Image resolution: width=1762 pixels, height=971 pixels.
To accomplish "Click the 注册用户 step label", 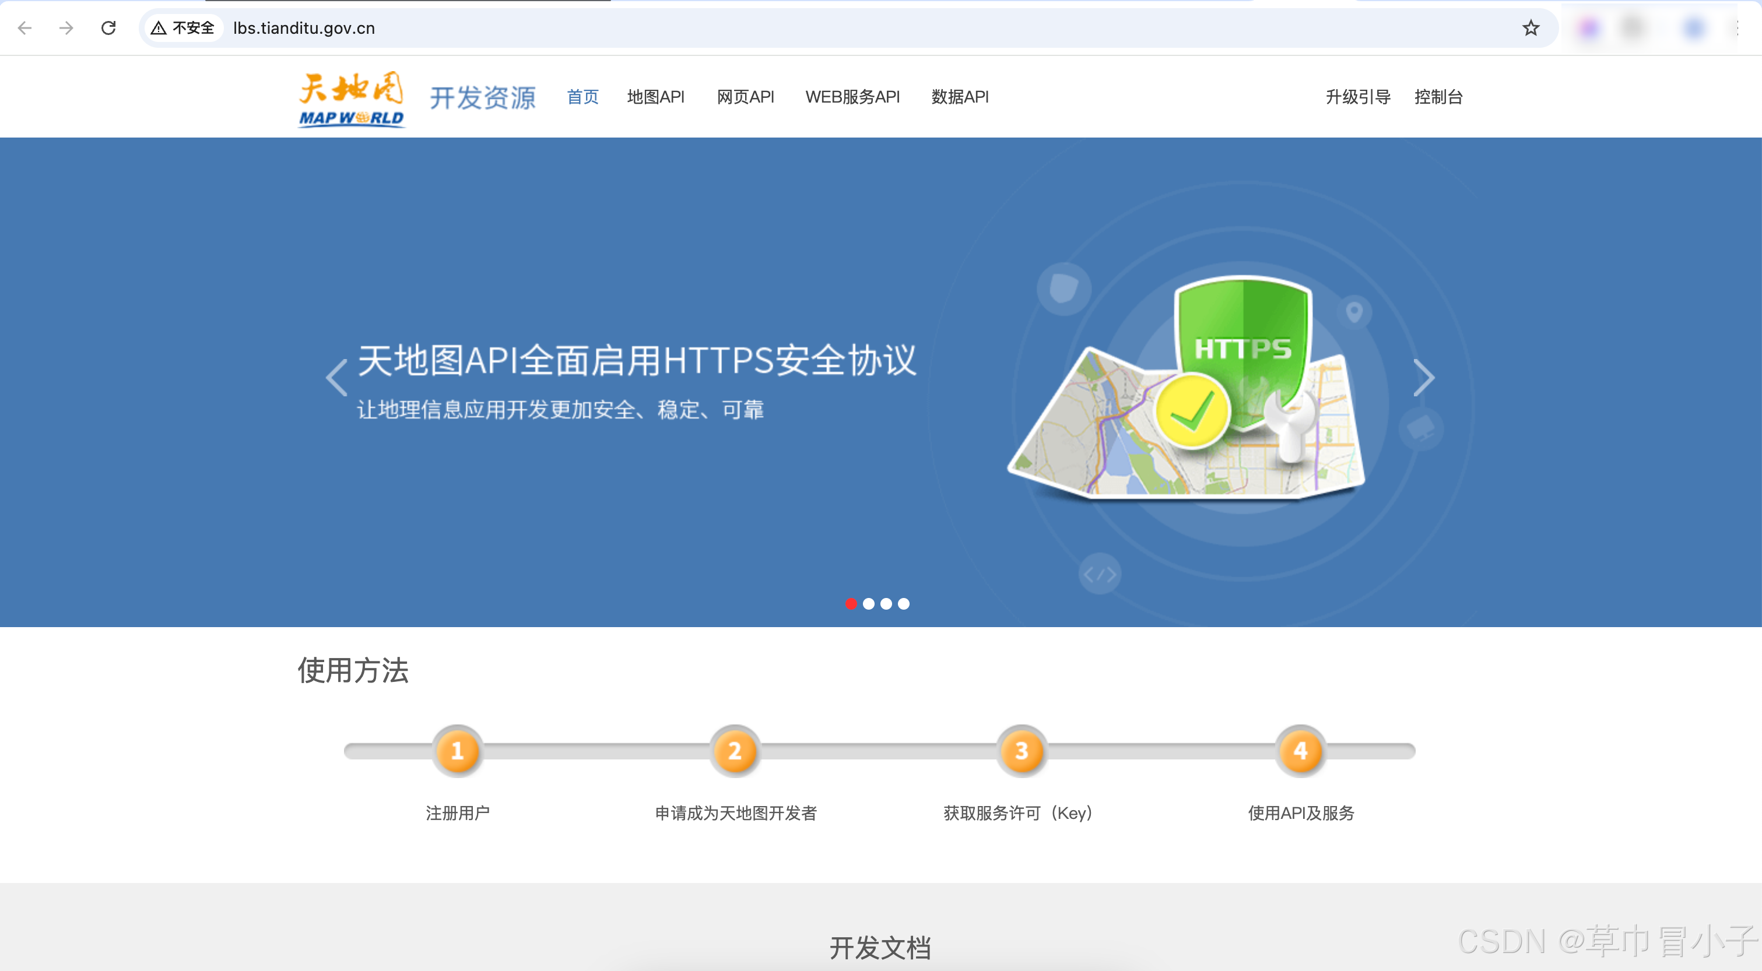I will point(458,813).
